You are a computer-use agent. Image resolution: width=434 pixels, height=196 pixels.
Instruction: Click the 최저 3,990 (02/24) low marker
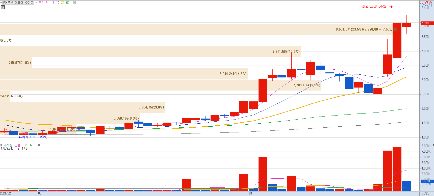(33, 137)
